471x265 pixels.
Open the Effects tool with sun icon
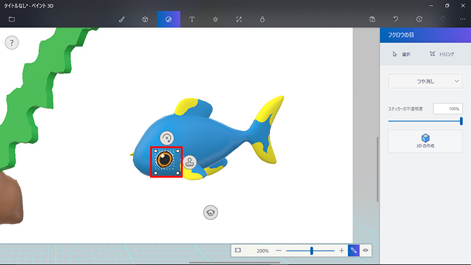click(215, 19)
